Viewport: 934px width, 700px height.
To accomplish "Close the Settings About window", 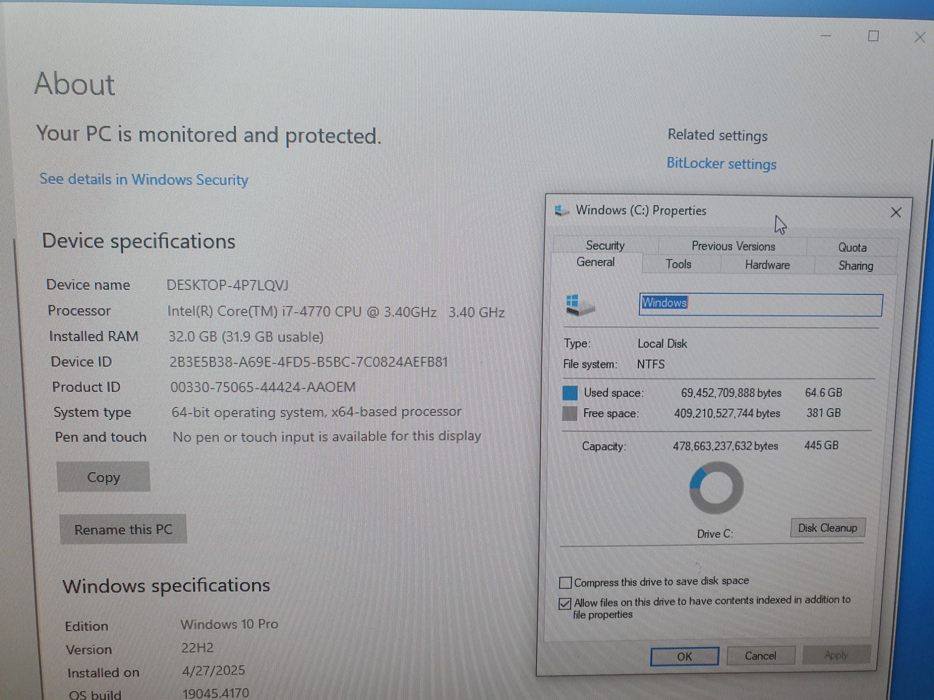I will tap(920, 37).
